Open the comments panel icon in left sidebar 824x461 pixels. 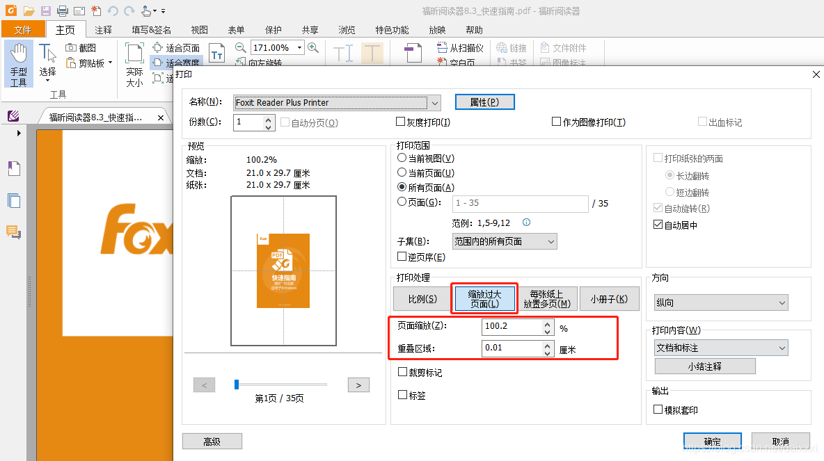14,232
